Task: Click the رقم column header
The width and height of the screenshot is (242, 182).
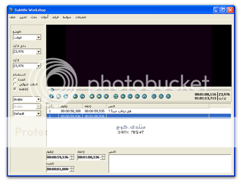Action: (53, 106)
